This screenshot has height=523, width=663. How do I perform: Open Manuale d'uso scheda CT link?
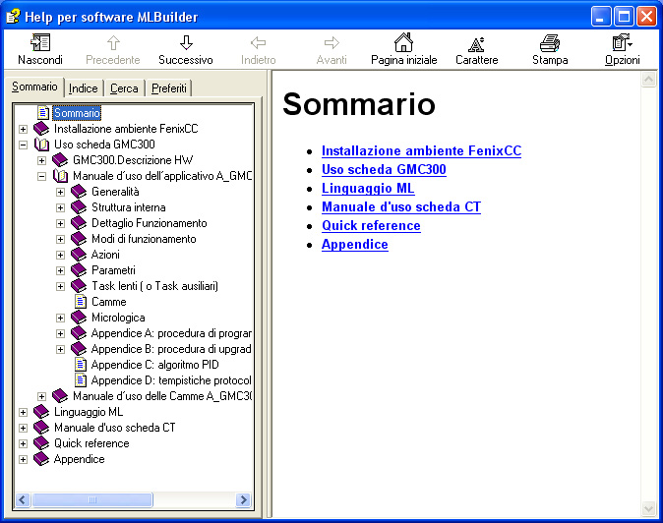coord(401,206)
